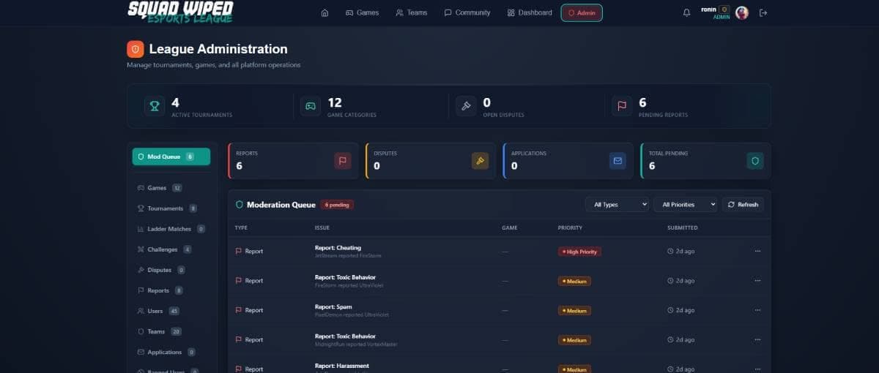The image size is (879, 373).
Task: Open Ladder Matches in the sidebar
Action: click(168, 229)
